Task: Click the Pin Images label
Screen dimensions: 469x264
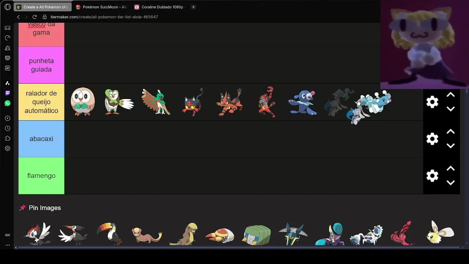Action: pos(45,208)
